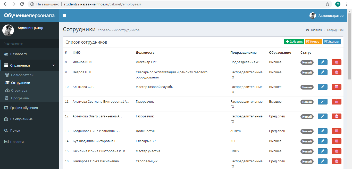
Task: Click Образование column header
Action: coord(280,52)
